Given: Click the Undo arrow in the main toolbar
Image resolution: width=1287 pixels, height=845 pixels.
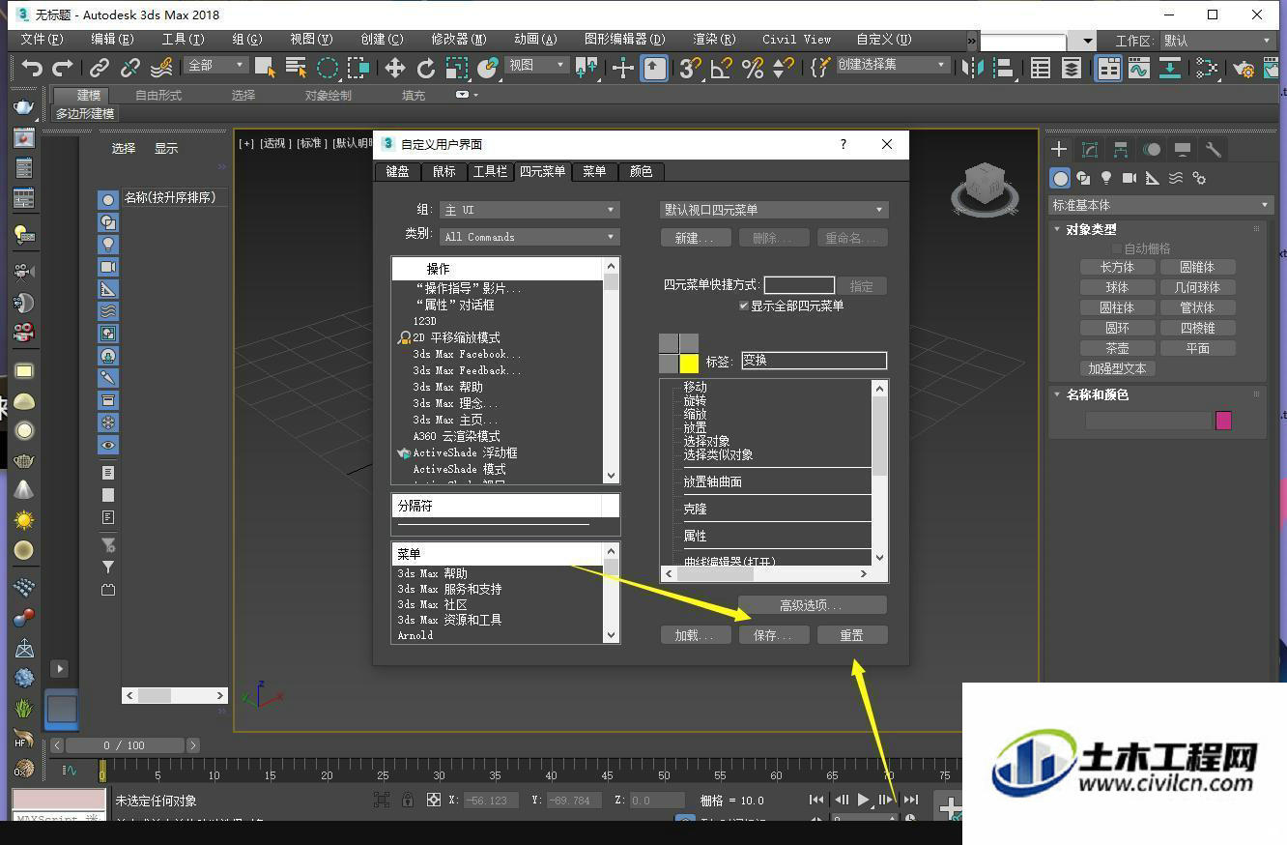Looking at the screenshot, I should pos(32,68).
